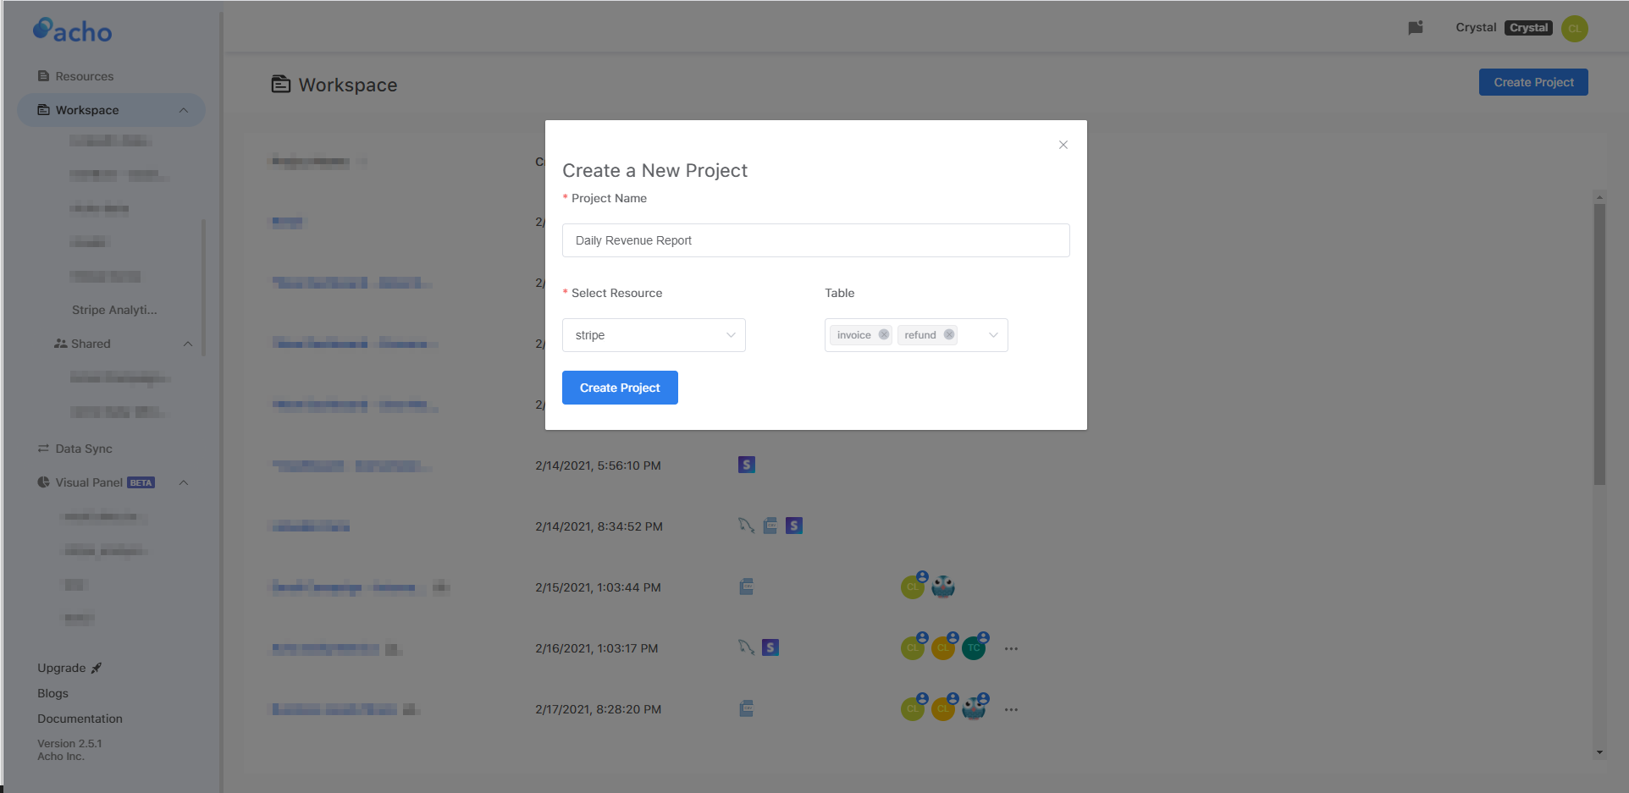Click the "2/16/2021, 1:03:17 PM" date
Image resolution: width=1629 pixels, height=793 pixels.
tap(596, 648)
